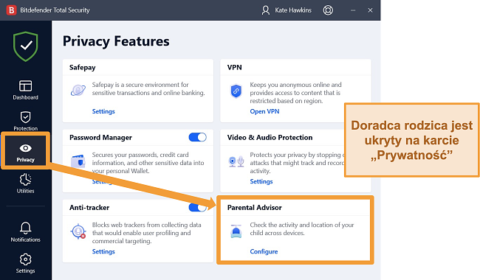The height and width of the screenshot is (280, 480).
Task: Click the Parental Advisor icon
Action: pyautogui.click(x=236, y=231)
